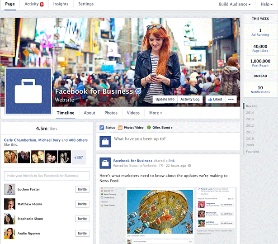The width and height of the screenshot is (278, 244).
Task: Expand the Help dropdown
Action: click(267, 4)
